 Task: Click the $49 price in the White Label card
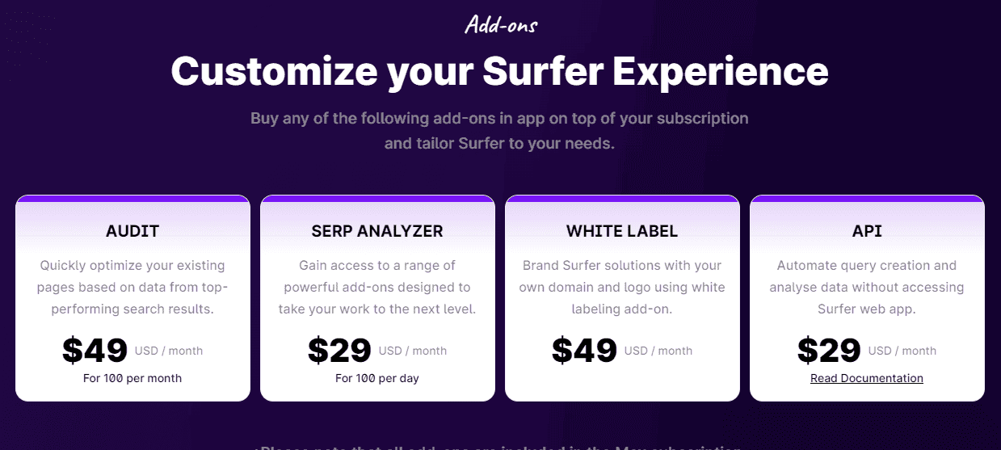coord(584,351)
